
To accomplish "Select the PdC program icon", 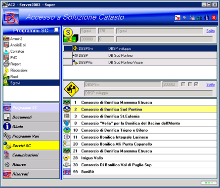I will click(x=6, y=58).
